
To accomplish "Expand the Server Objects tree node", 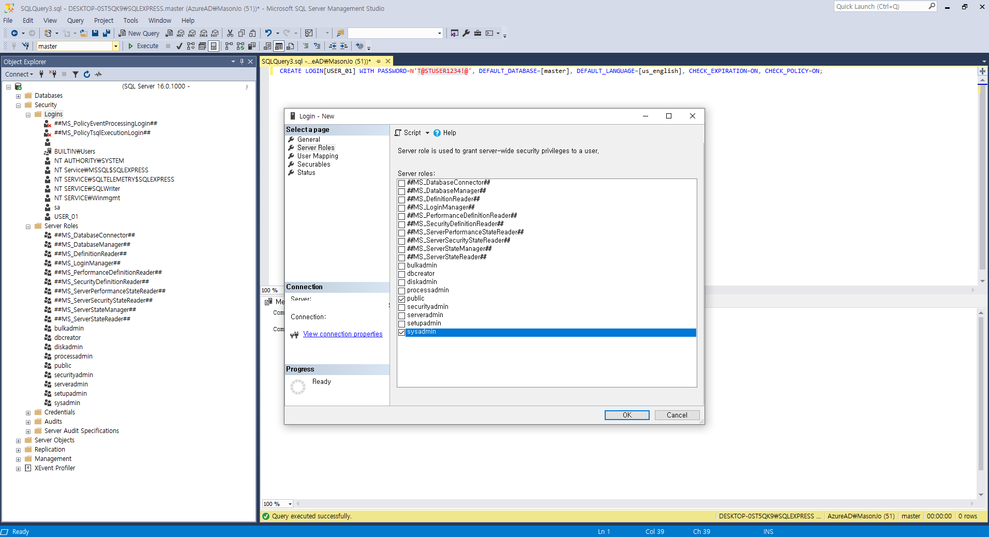I will (18, 441).
